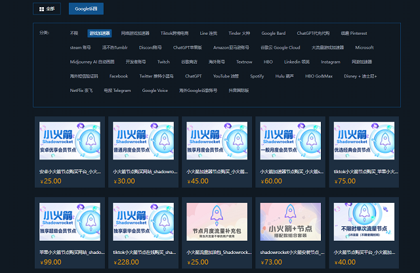Open steam 账号 category
This screenshot has width=420, height=273.
(x=80, y=47)
